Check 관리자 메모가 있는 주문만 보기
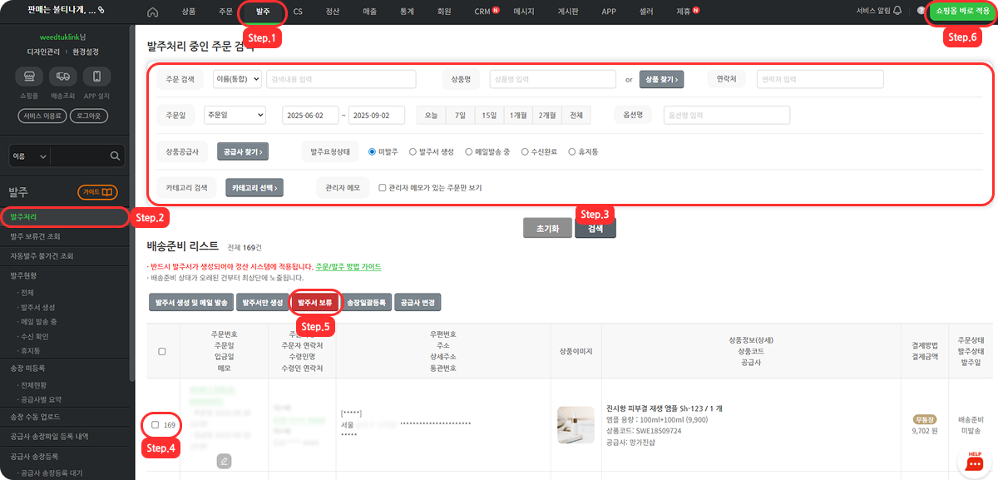998x480 pixels. (x=382, y=187)
